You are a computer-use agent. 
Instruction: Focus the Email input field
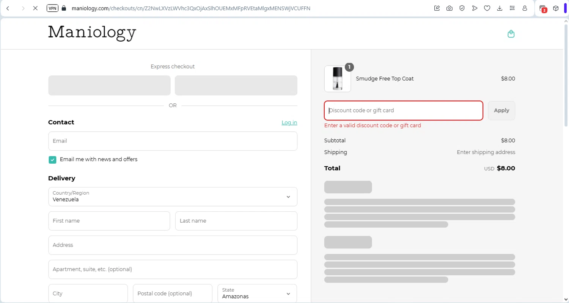173,141
